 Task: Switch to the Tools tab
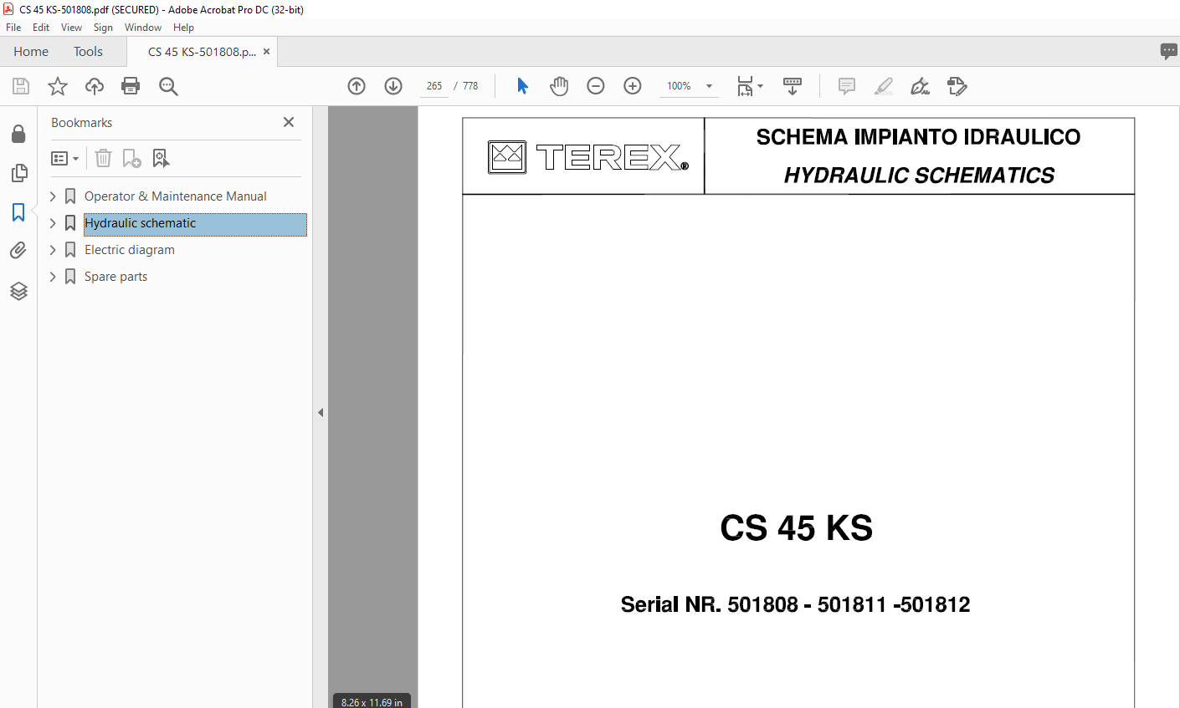point(88,52)
